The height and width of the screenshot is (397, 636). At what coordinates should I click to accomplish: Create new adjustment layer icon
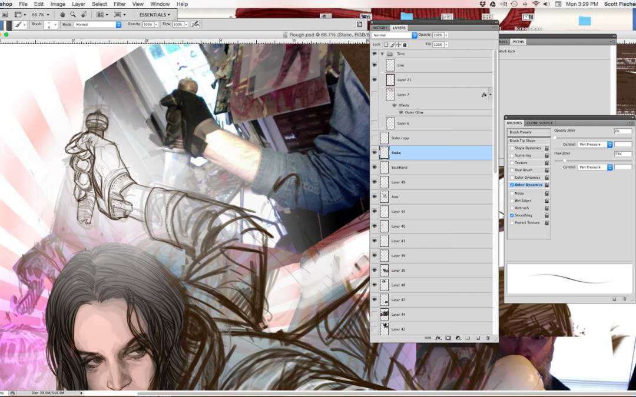click(458, 338)
